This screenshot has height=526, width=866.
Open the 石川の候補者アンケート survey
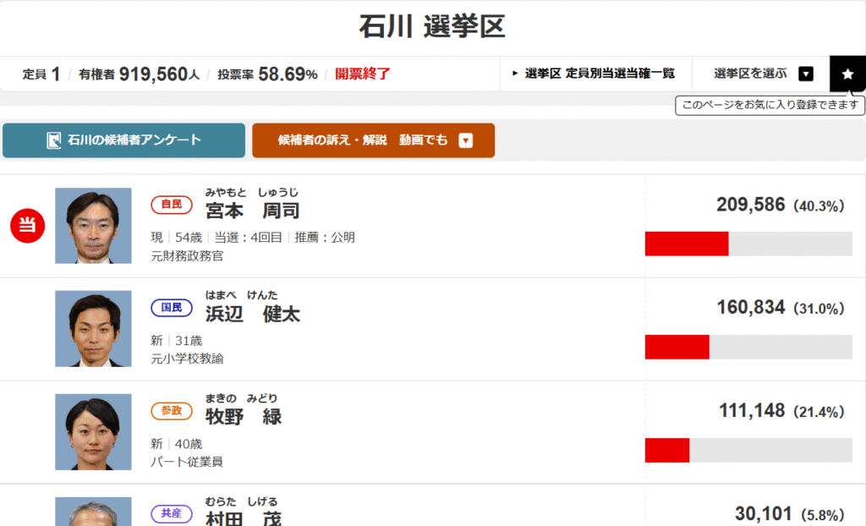tap(123, 140)
